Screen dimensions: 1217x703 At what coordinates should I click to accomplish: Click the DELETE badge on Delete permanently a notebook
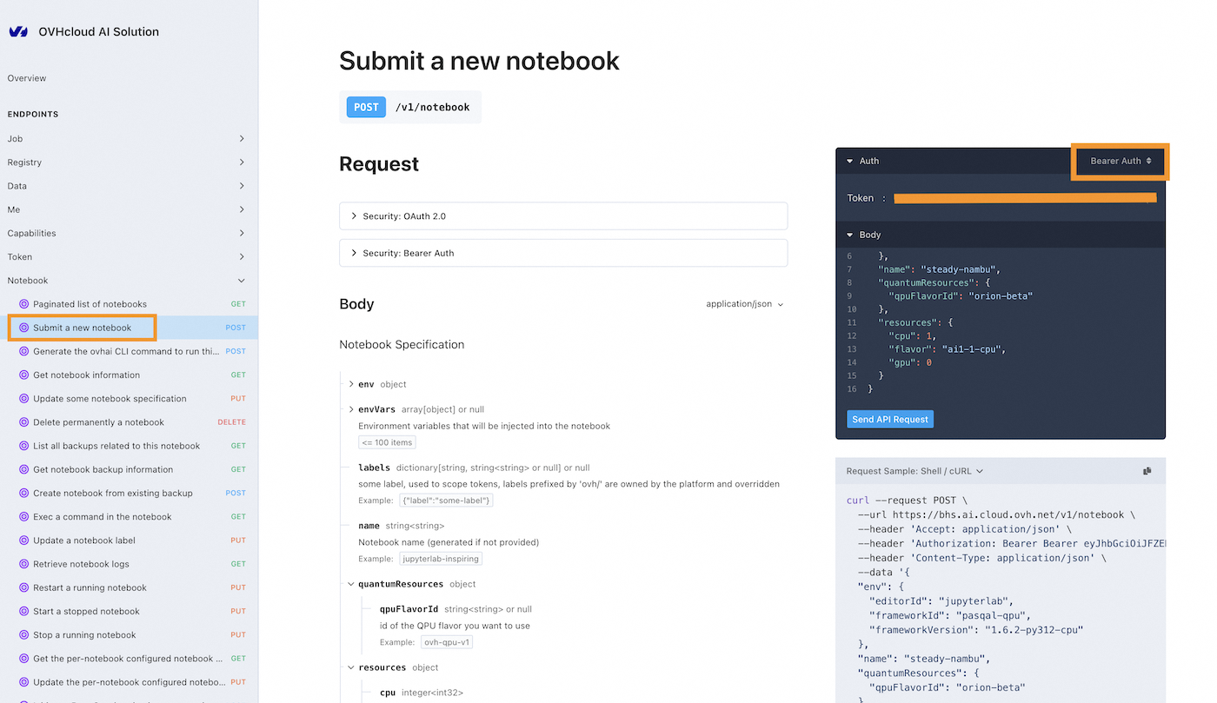(231, 421)
